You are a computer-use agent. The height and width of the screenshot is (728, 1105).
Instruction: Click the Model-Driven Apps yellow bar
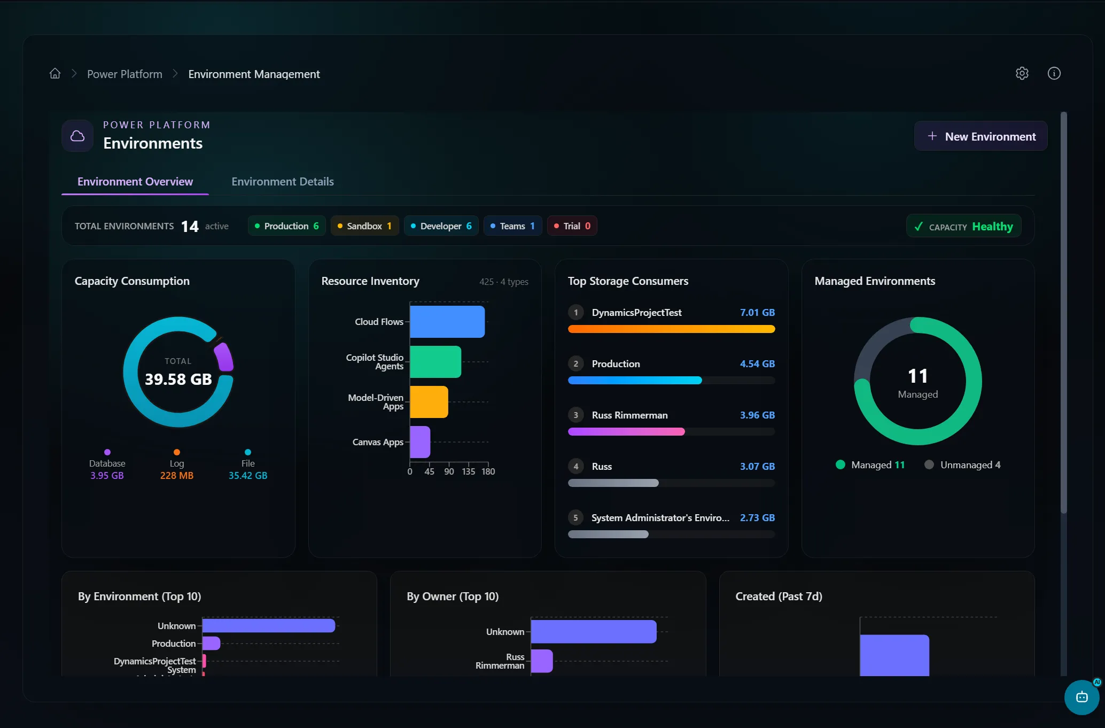coord(429,402)
